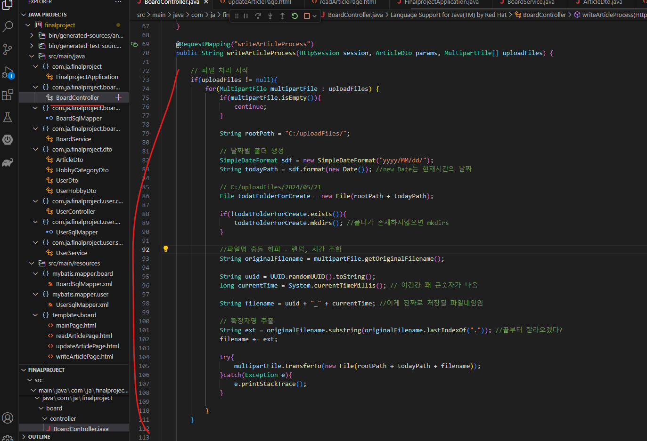Open UserSqlMapper.xml file
This screenshot has width=647, height=441.
click(x=82, y=305)
